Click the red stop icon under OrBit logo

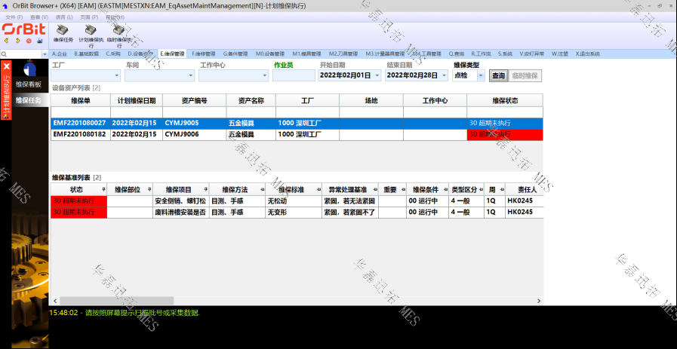[x=29, y=41]
